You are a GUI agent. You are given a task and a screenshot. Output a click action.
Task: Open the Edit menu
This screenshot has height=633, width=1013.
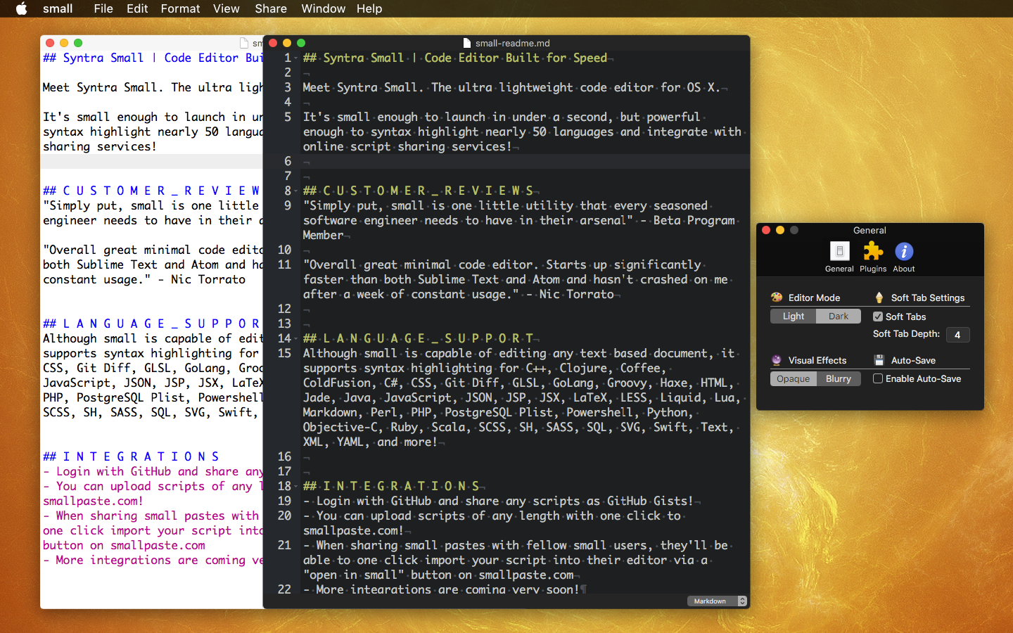137,8
